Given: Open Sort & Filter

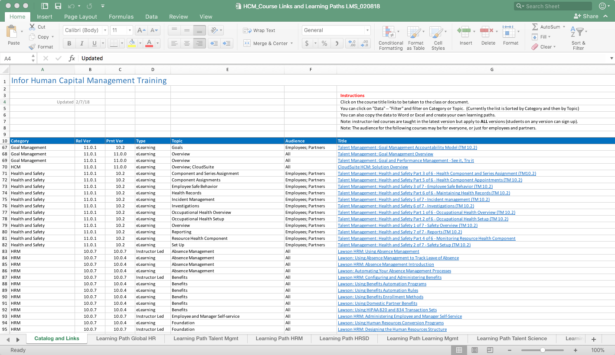Looking at the screenshot, I should click(578, 38).
